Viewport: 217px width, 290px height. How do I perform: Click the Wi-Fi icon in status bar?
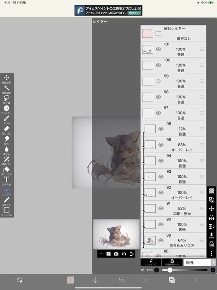[x=198, y=3]
